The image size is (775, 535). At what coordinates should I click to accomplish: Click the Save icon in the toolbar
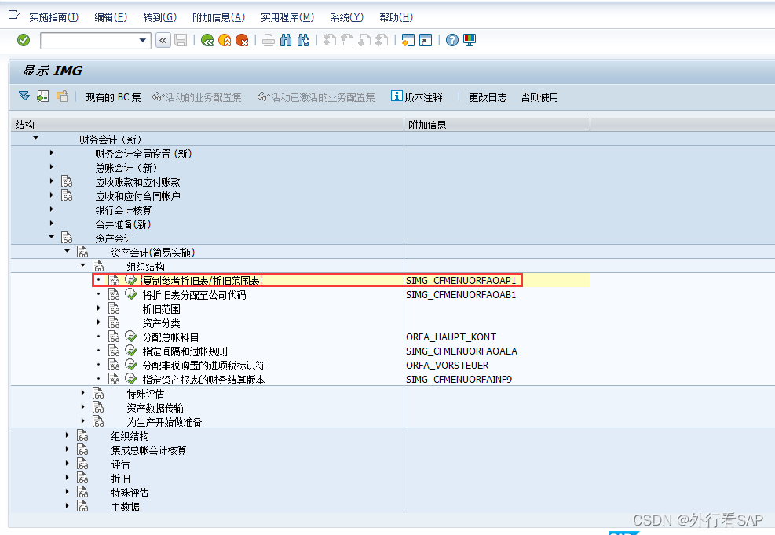tap(181, 40)
